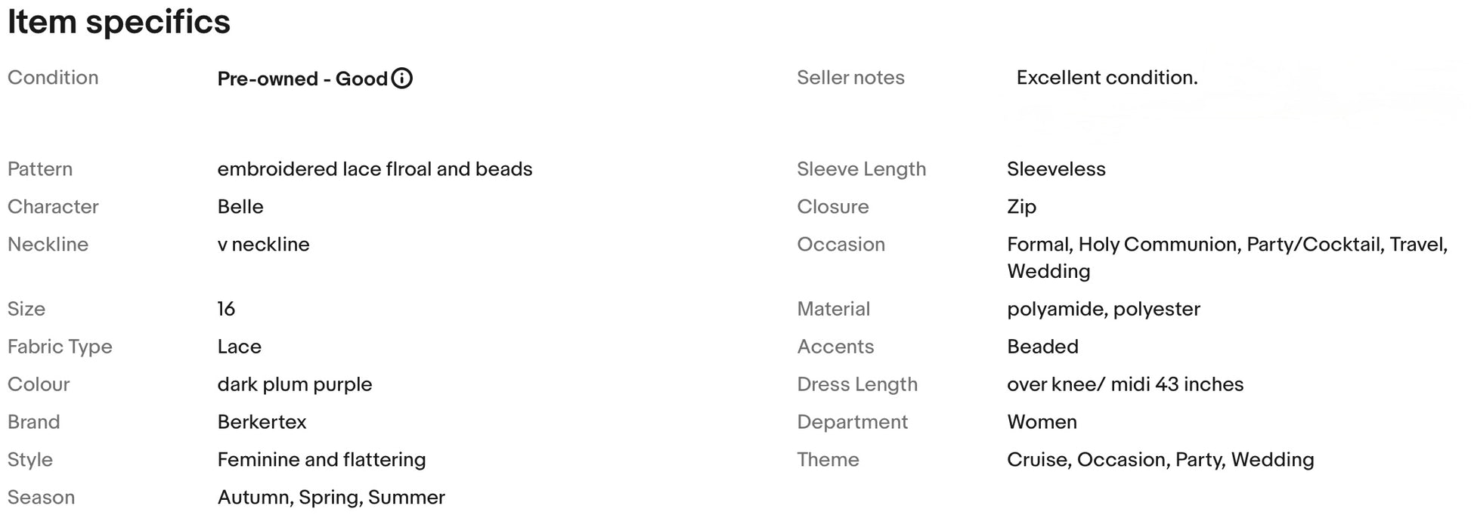Click the Item specifics heading
This screenshot has height=518, width=1471.
pyautogui.click(x=119, y=22)
